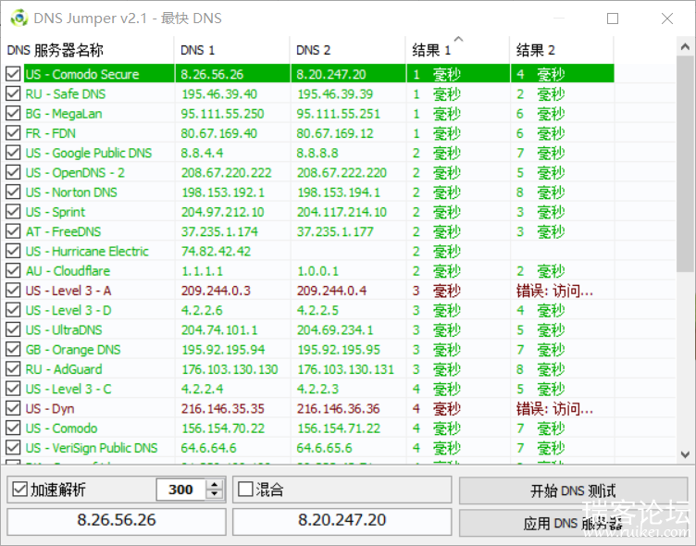
Task: Click the list scrollbar down arrow
Action: click(685, 454)
